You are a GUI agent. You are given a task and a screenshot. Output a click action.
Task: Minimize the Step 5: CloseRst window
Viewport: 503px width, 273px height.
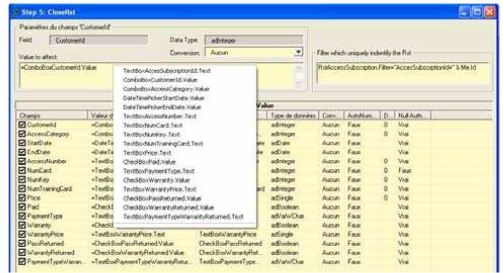point(465,12)
